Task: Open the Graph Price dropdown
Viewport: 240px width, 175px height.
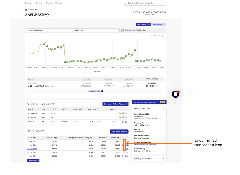Action: point(96,30)
